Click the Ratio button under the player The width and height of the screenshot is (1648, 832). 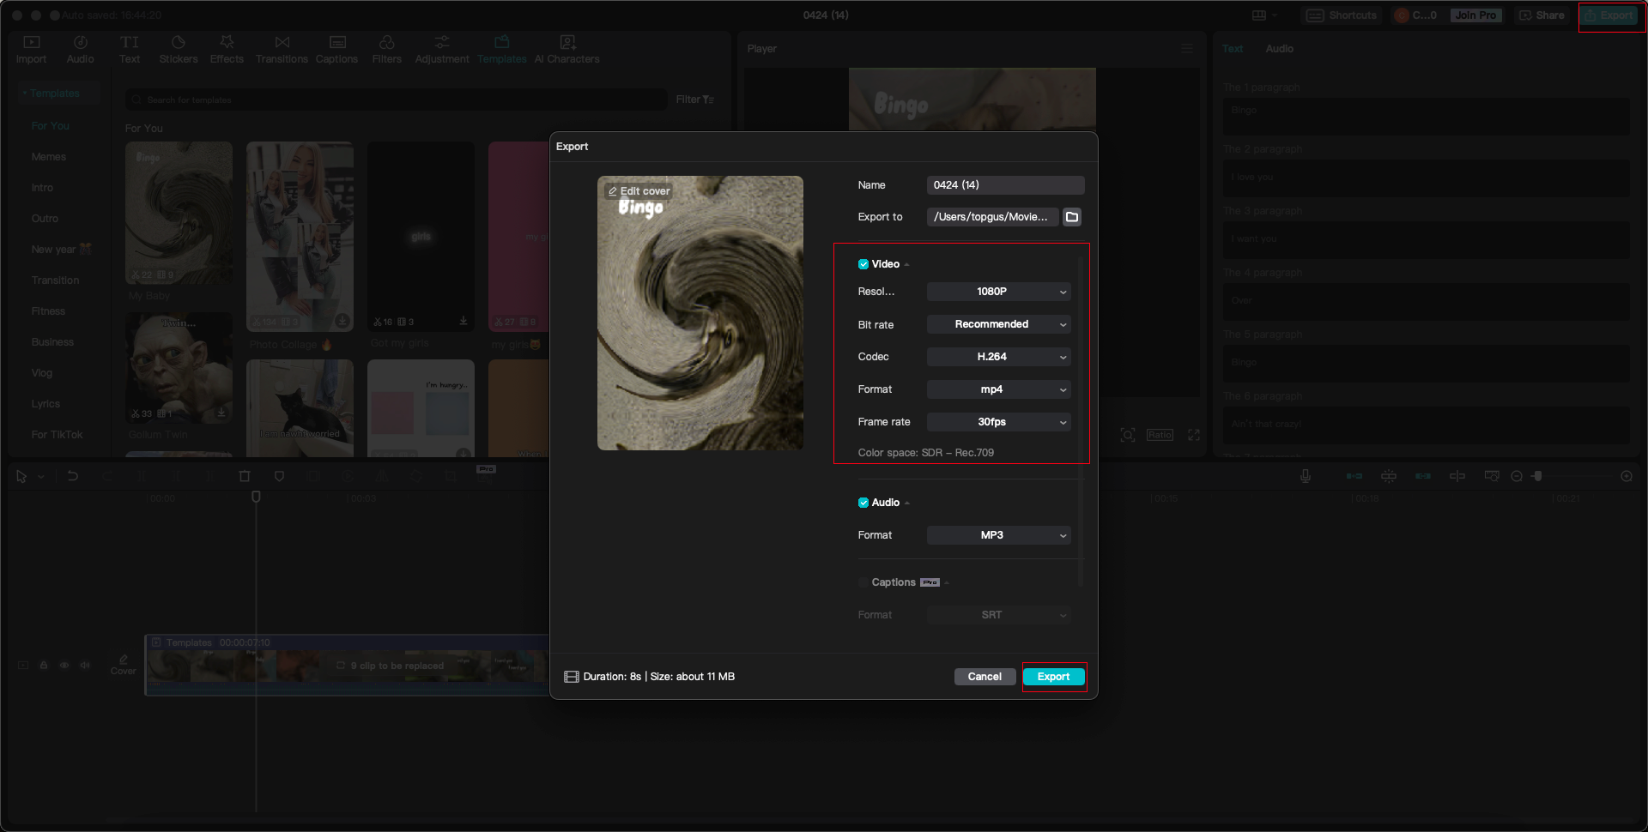pos(1160,435)
